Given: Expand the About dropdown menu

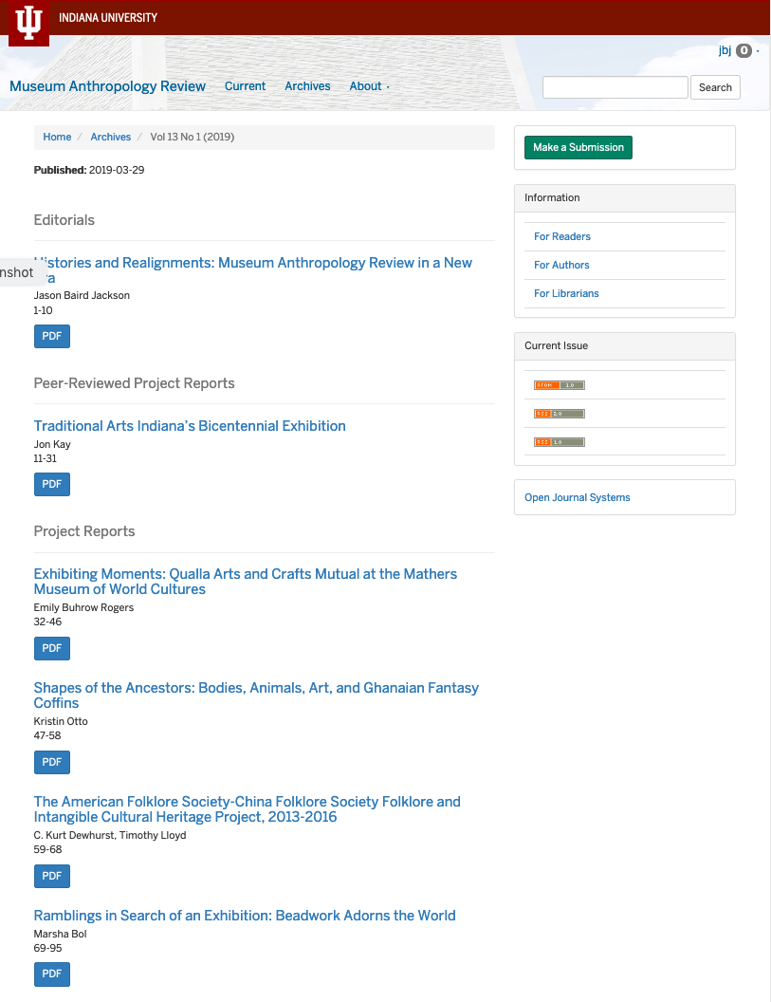Looking at the screenshot, I should 368,86.
